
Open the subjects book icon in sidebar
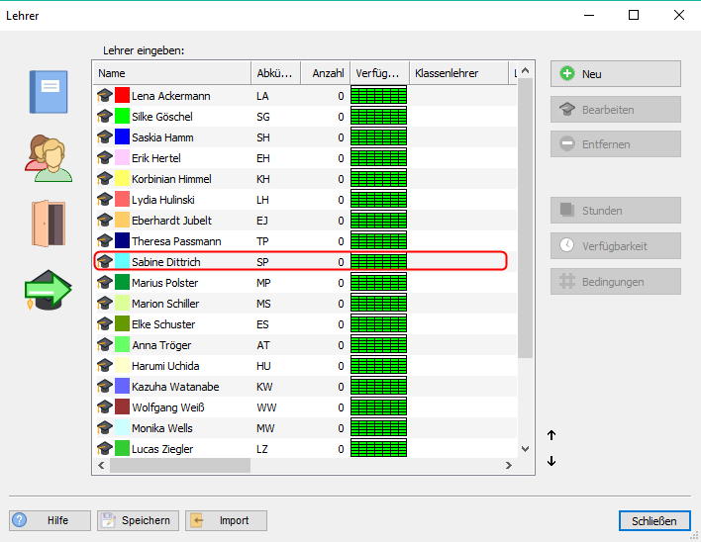pyautogui.click(x=49, y=92)
